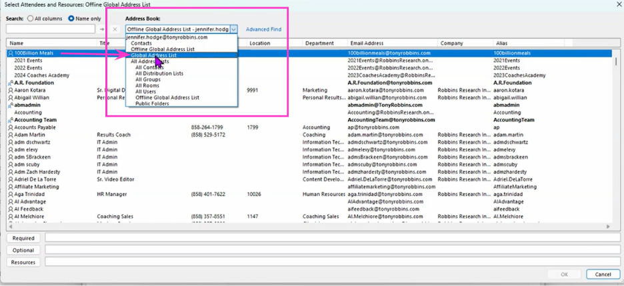Click the aifeedback@tonyrobbins.com email cell
The image size is (624, 286).
pyautogui.click(x=383, y=209)
